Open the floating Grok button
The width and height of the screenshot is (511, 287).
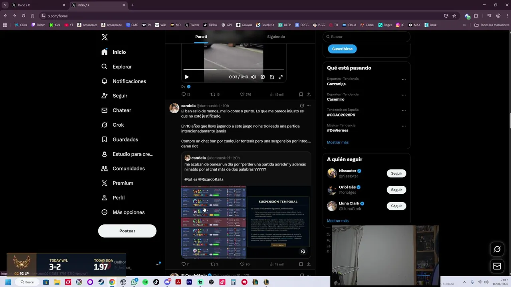click(x=497, y=249)
